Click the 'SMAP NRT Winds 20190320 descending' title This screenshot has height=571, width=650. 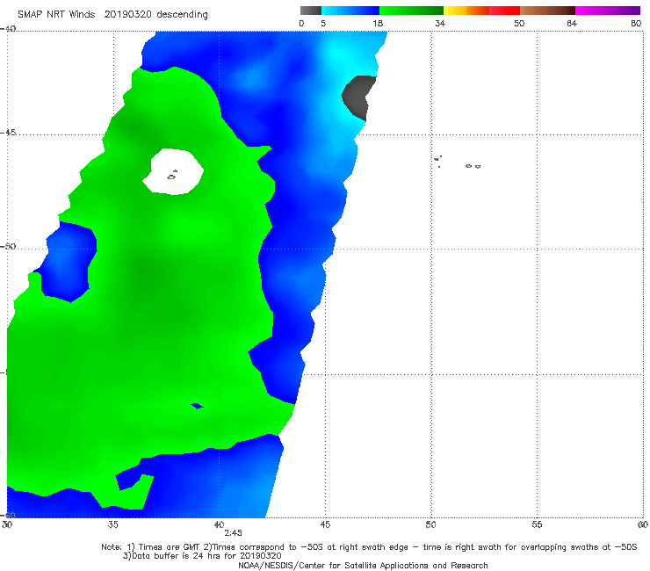(x=112, y=15)
